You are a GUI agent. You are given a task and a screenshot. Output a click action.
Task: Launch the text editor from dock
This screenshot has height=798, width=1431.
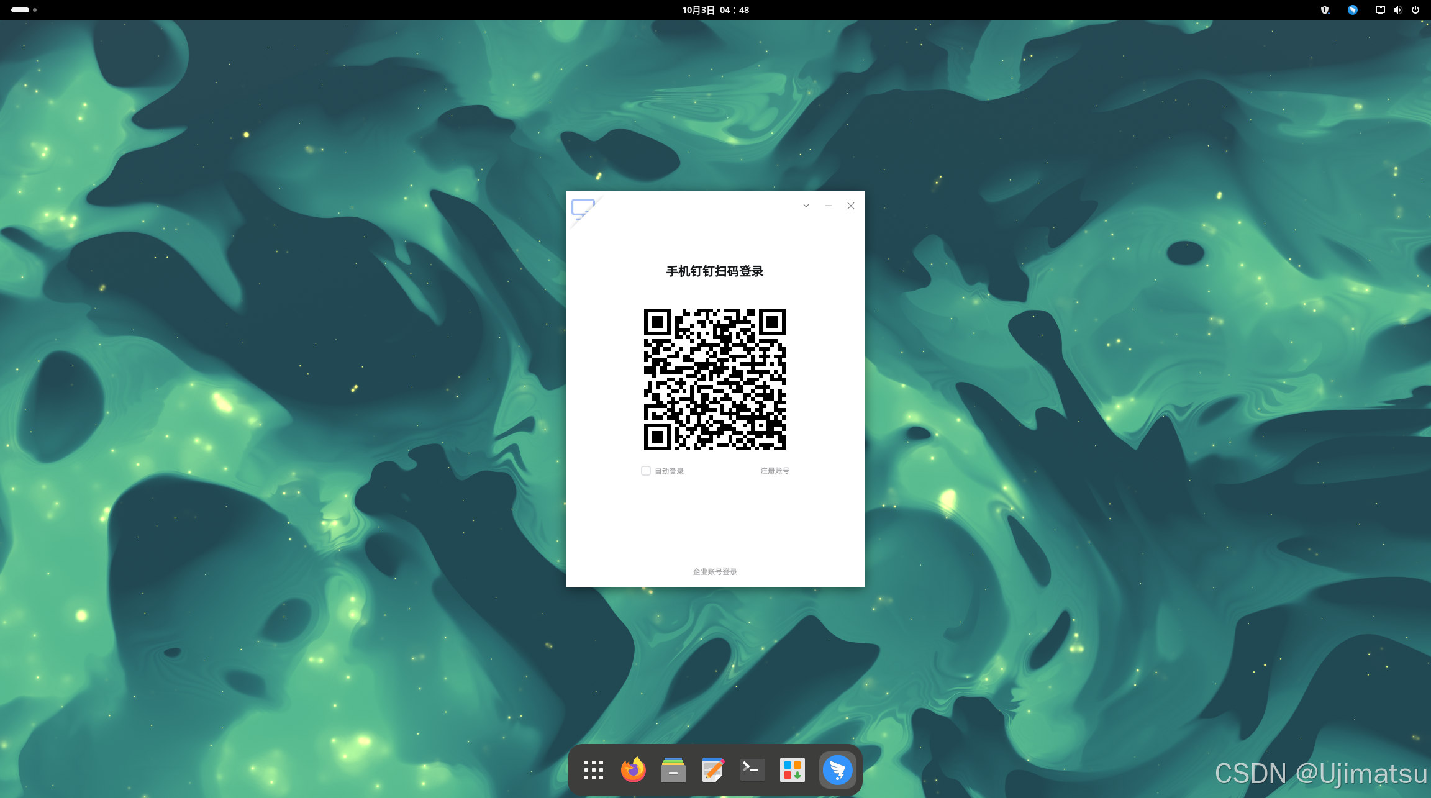pos(712,770)
